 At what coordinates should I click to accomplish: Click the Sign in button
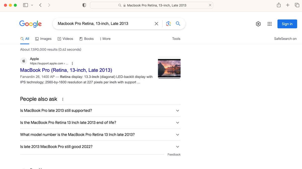pyautogui.click(x=287, y=24)
